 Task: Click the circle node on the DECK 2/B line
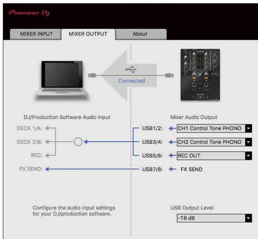point(78,142)
